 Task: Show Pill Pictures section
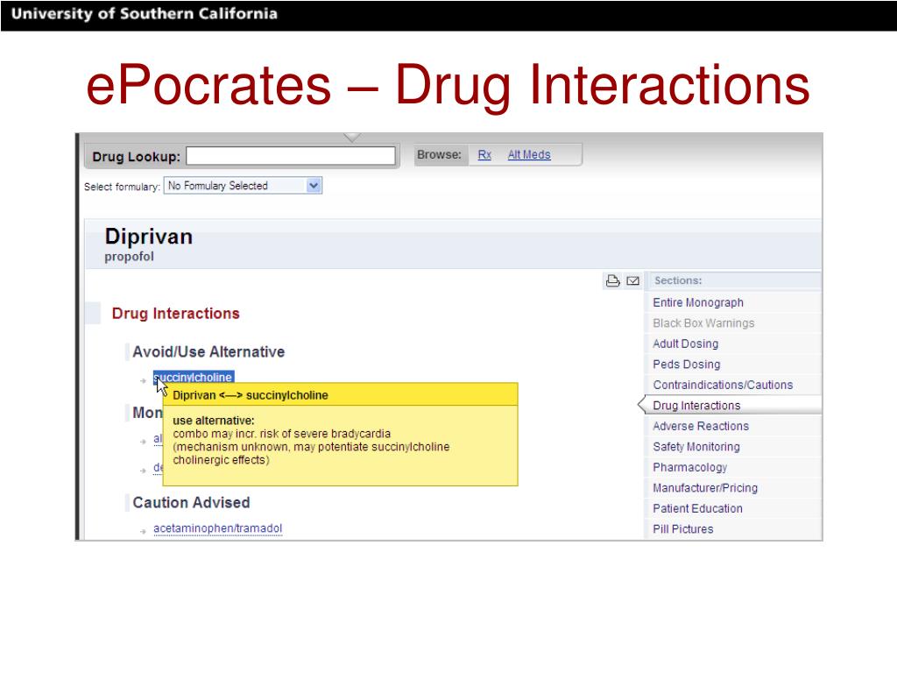683,528
